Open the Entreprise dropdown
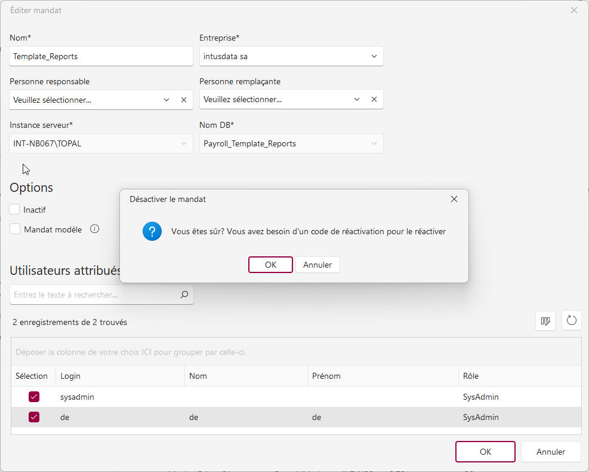This screenshot has width=589, height=472. (374, 57)
